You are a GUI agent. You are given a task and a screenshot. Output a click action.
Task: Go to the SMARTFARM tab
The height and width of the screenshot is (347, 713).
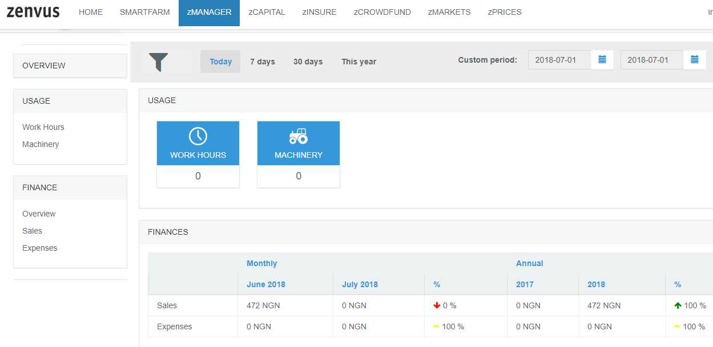coord(145,12)
